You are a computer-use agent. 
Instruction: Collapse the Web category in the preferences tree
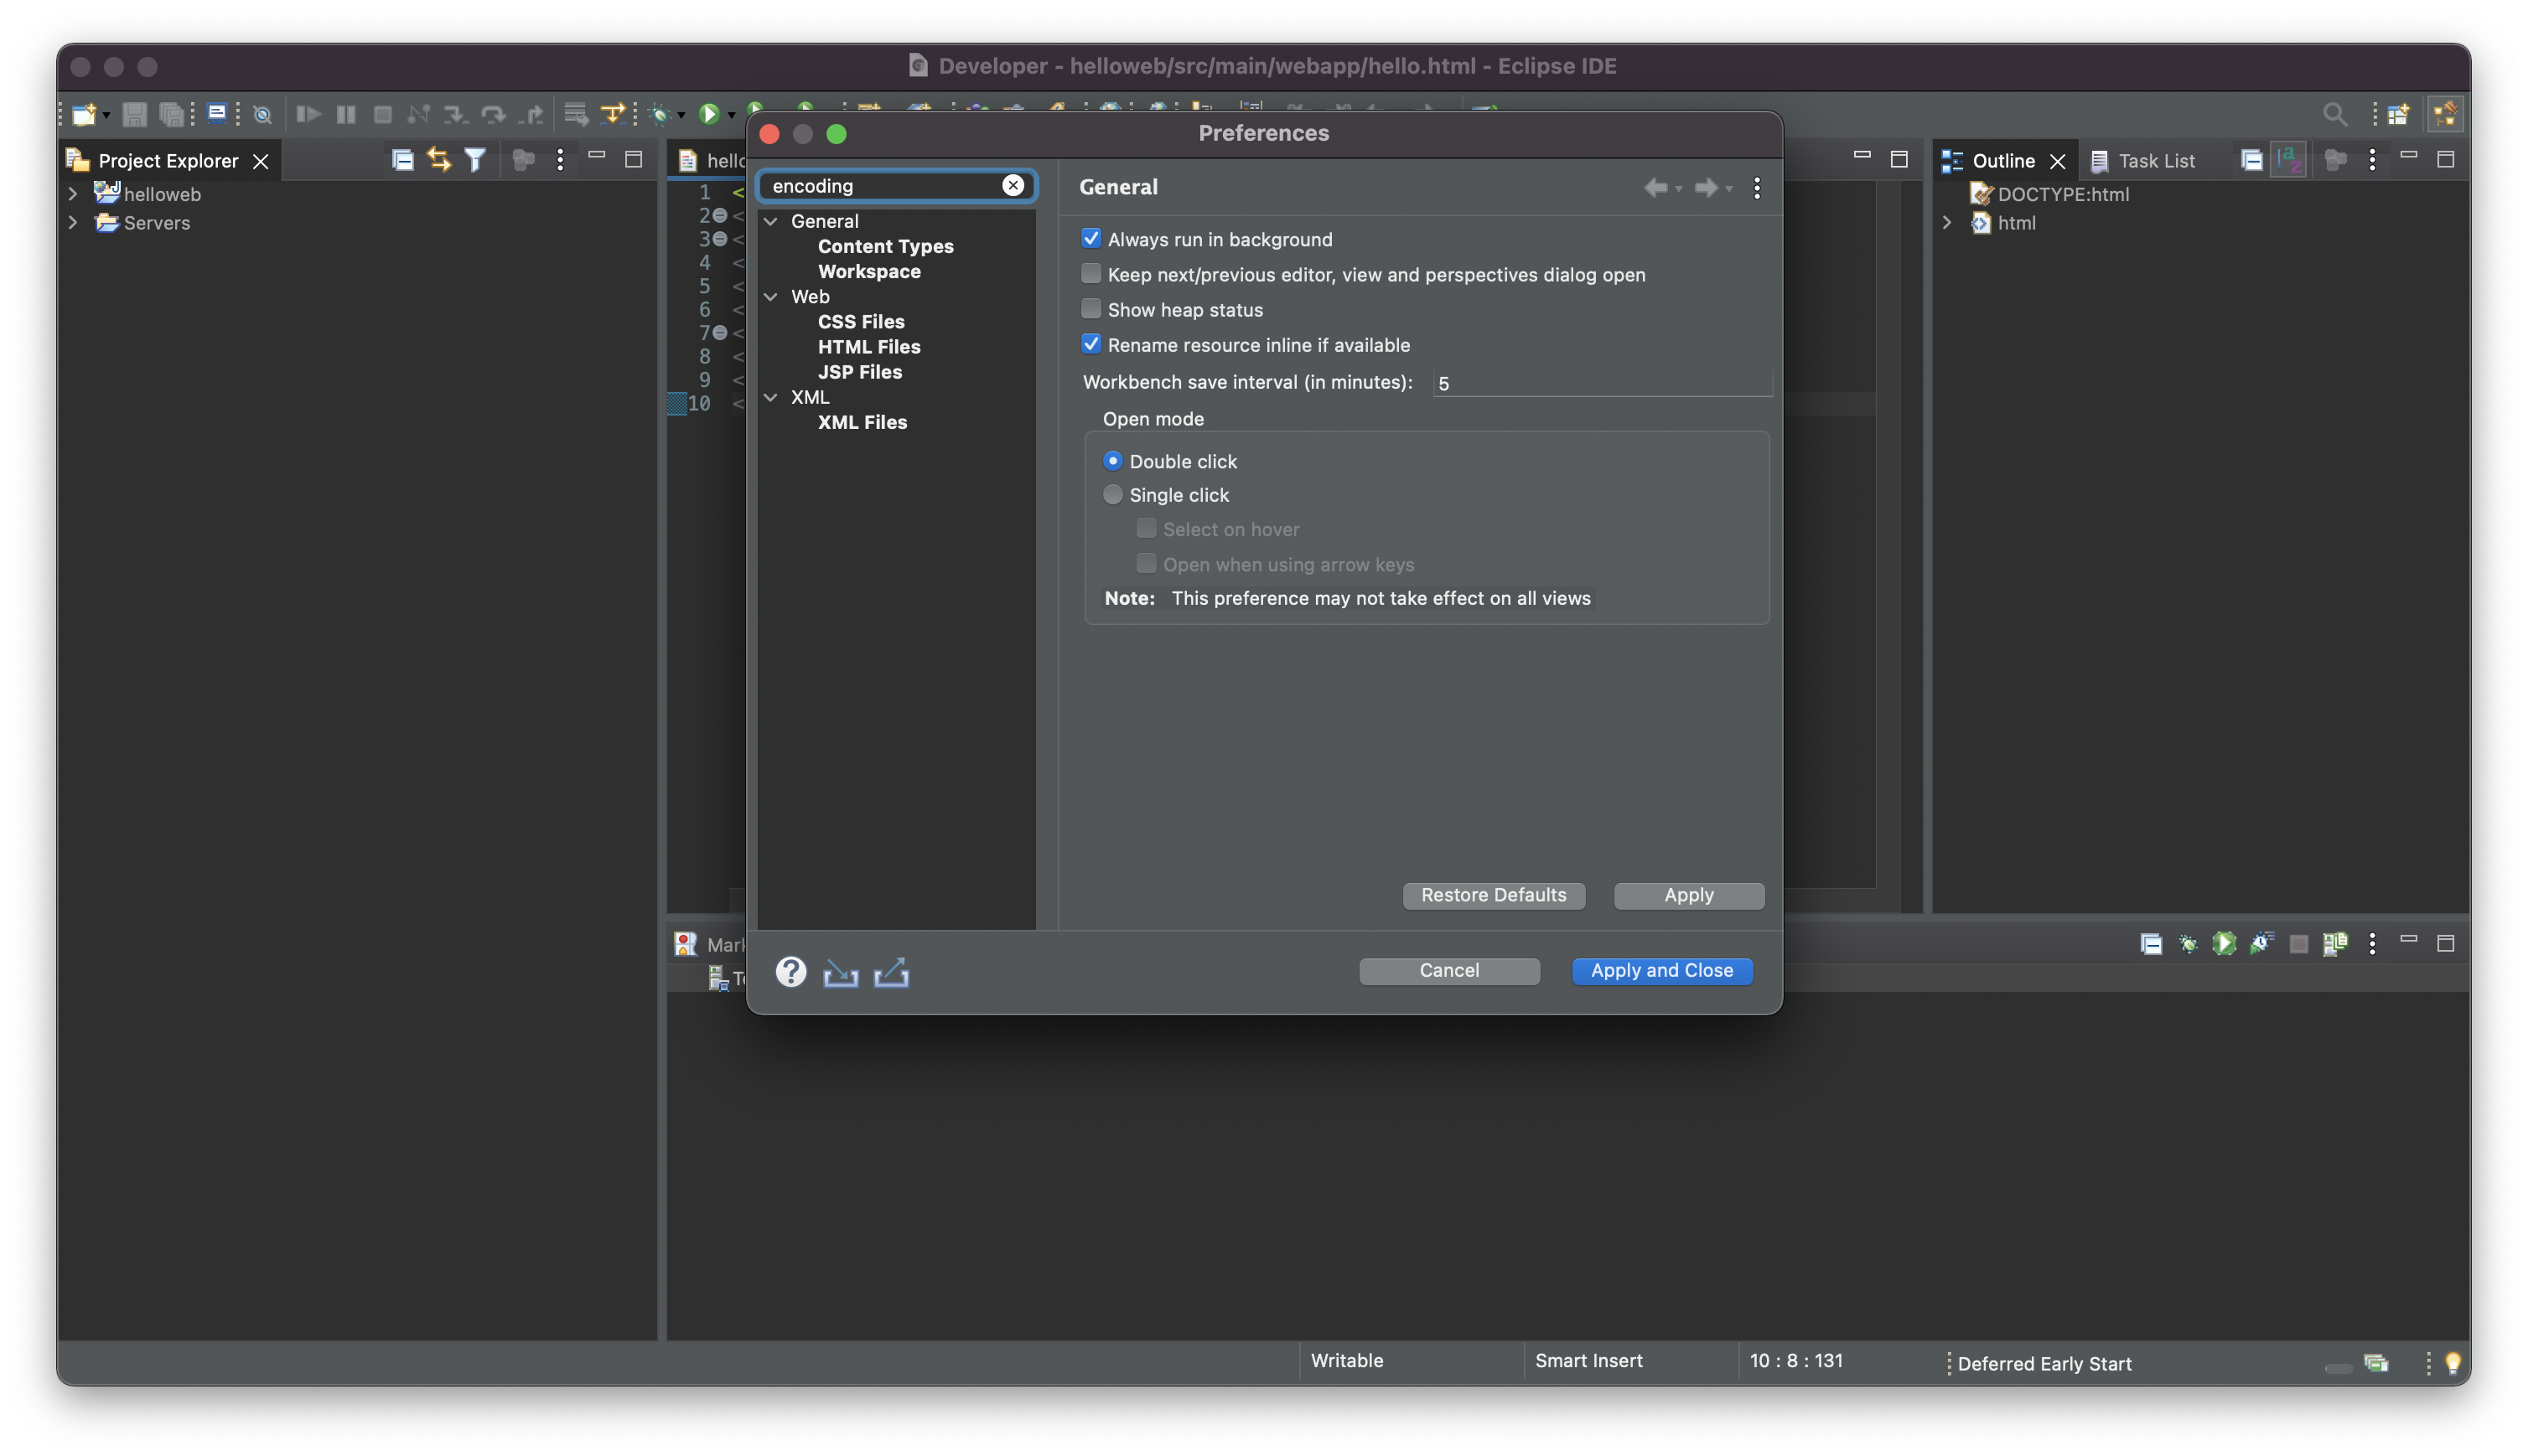click(771, 297)
